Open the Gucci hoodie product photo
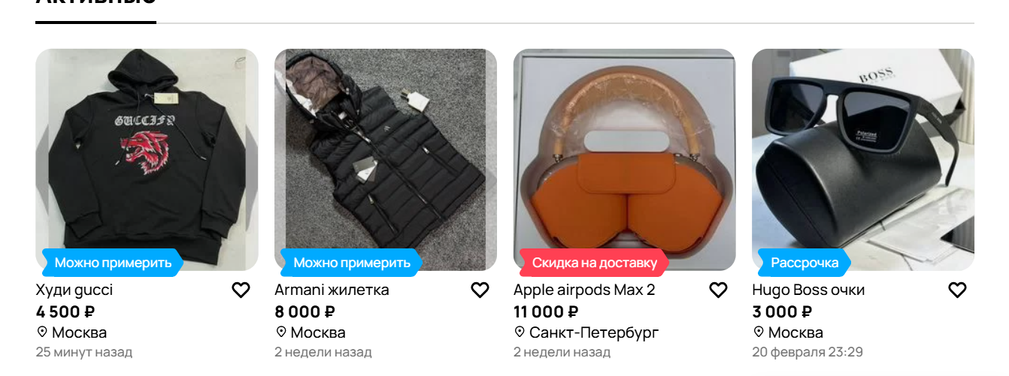Viewport: 1009px width, 376px height. tap(147, 160)
